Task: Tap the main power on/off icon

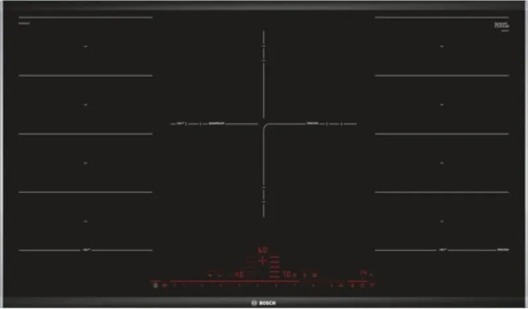Action: 155,285
